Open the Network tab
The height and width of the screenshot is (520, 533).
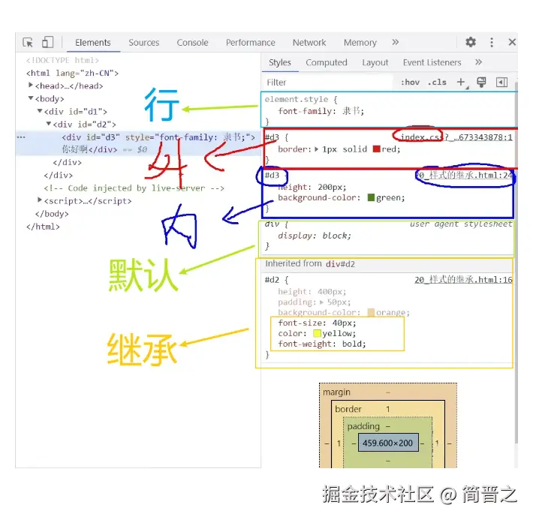point(309,43)
